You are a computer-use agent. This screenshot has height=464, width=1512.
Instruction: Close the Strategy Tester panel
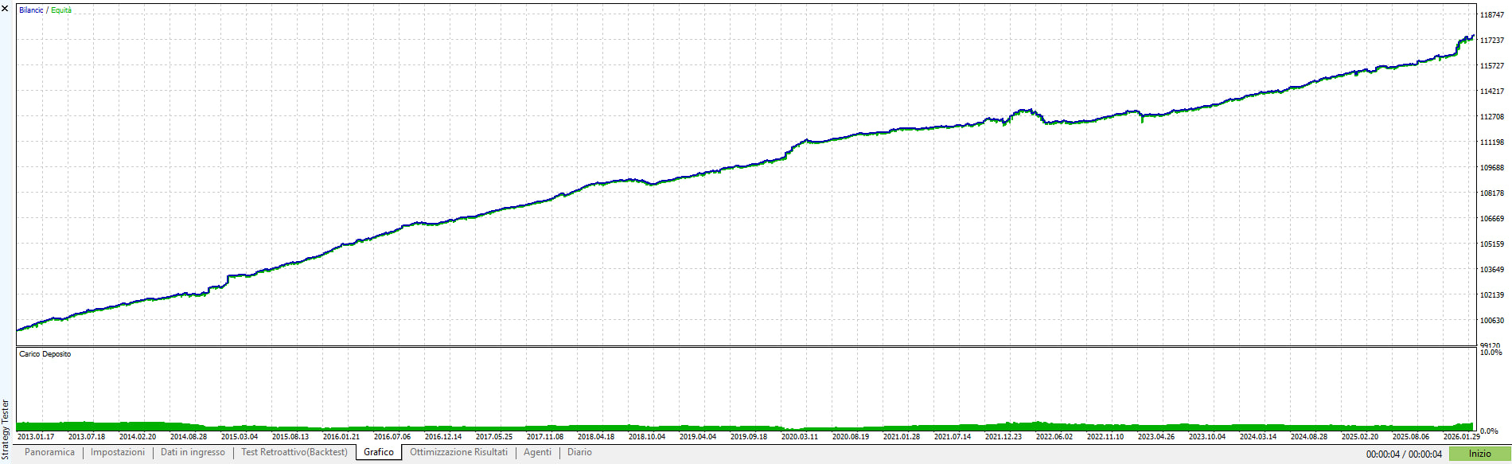(5, 8)
